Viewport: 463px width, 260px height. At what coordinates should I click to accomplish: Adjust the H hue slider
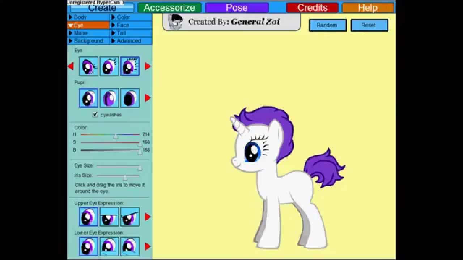pyautogui.click(x=110, y=135)
